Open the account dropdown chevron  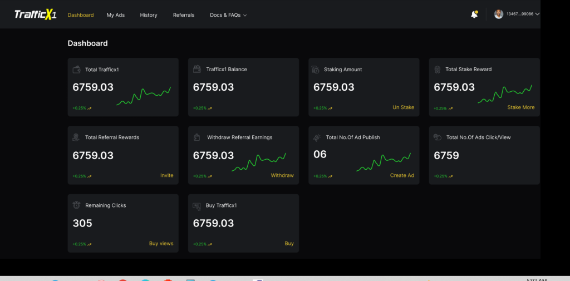click(x=537, y=14)
